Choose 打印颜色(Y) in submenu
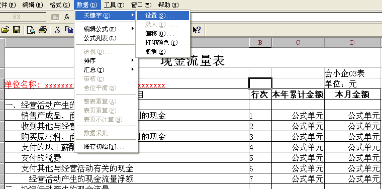Image resolution: width=382 pixels, height=189 pixels. (163, 43)
